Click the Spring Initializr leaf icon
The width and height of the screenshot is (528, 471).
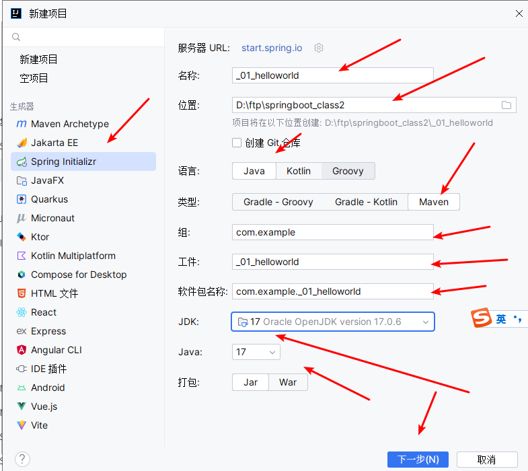22,161
